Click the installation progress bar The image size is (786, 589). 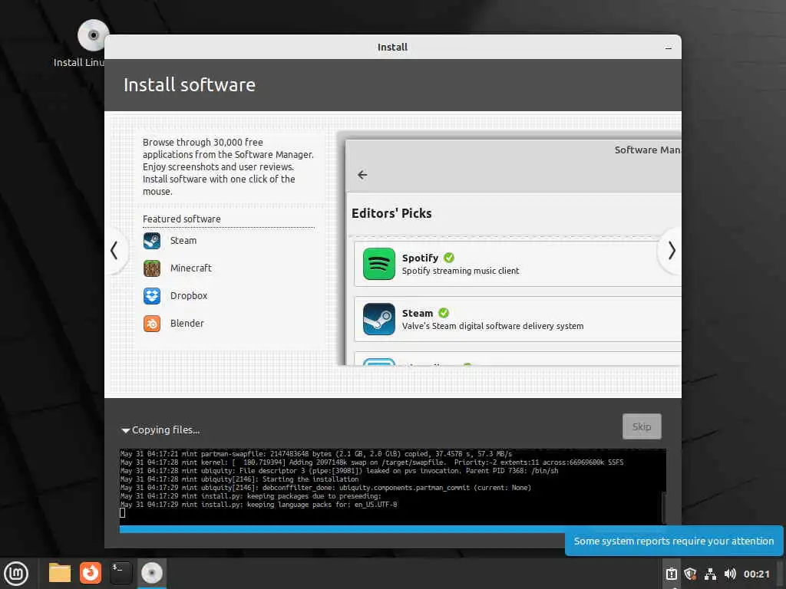pos(342,529)
